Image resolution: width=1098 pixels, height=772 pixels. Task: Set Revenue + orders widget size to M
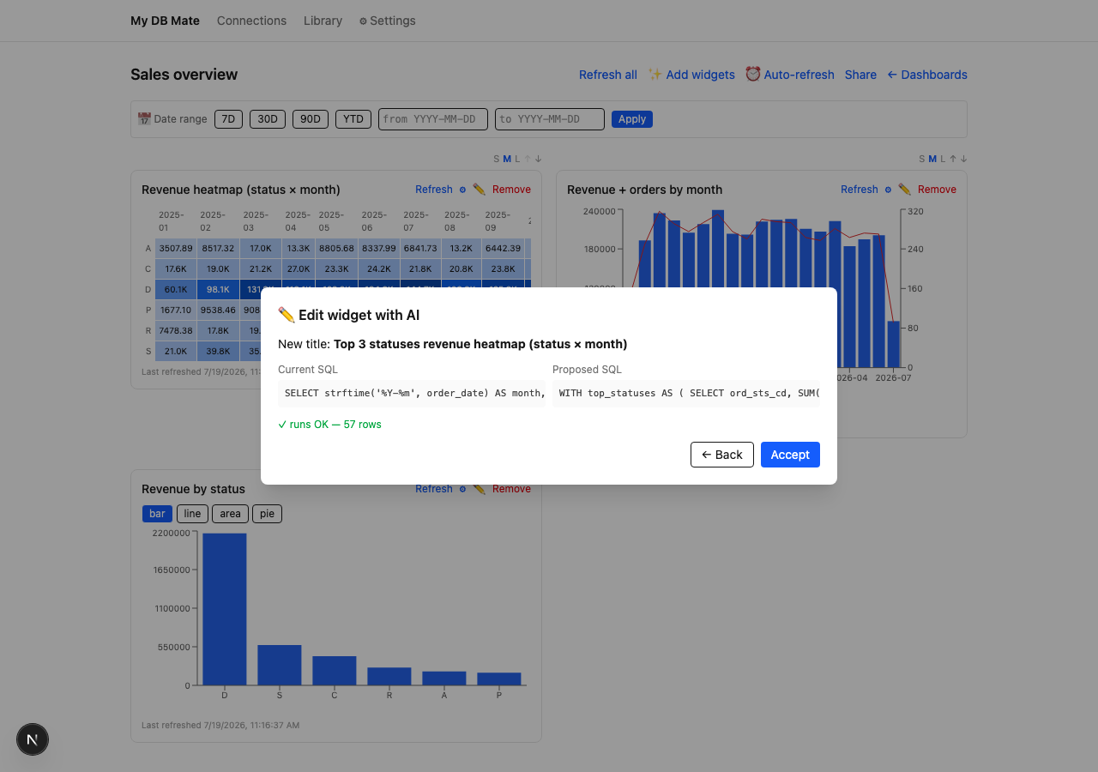(932, 159)
